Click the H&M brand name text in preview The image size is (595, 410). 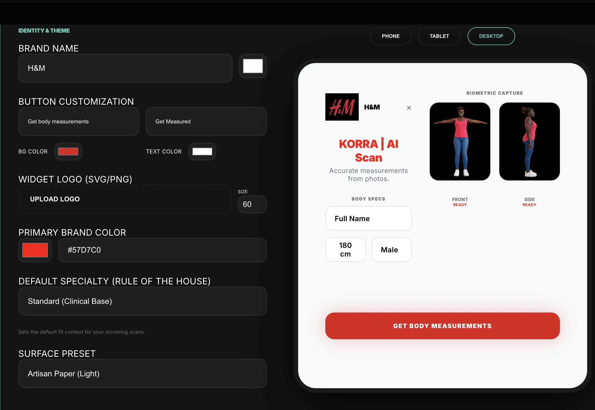pyautogui.click(x=372, y=107)
